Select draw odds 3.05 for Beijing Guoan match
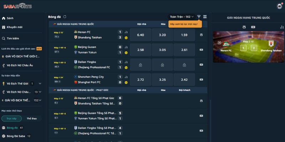 162,50
